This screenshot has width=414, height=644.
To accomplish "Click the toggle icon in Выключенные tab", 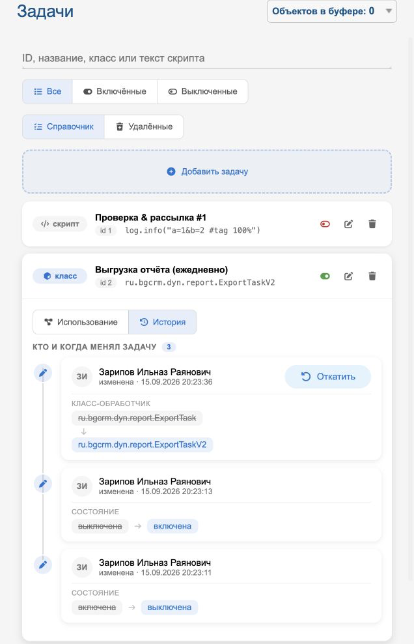I will pyautogui.click(x=172, y=91).
